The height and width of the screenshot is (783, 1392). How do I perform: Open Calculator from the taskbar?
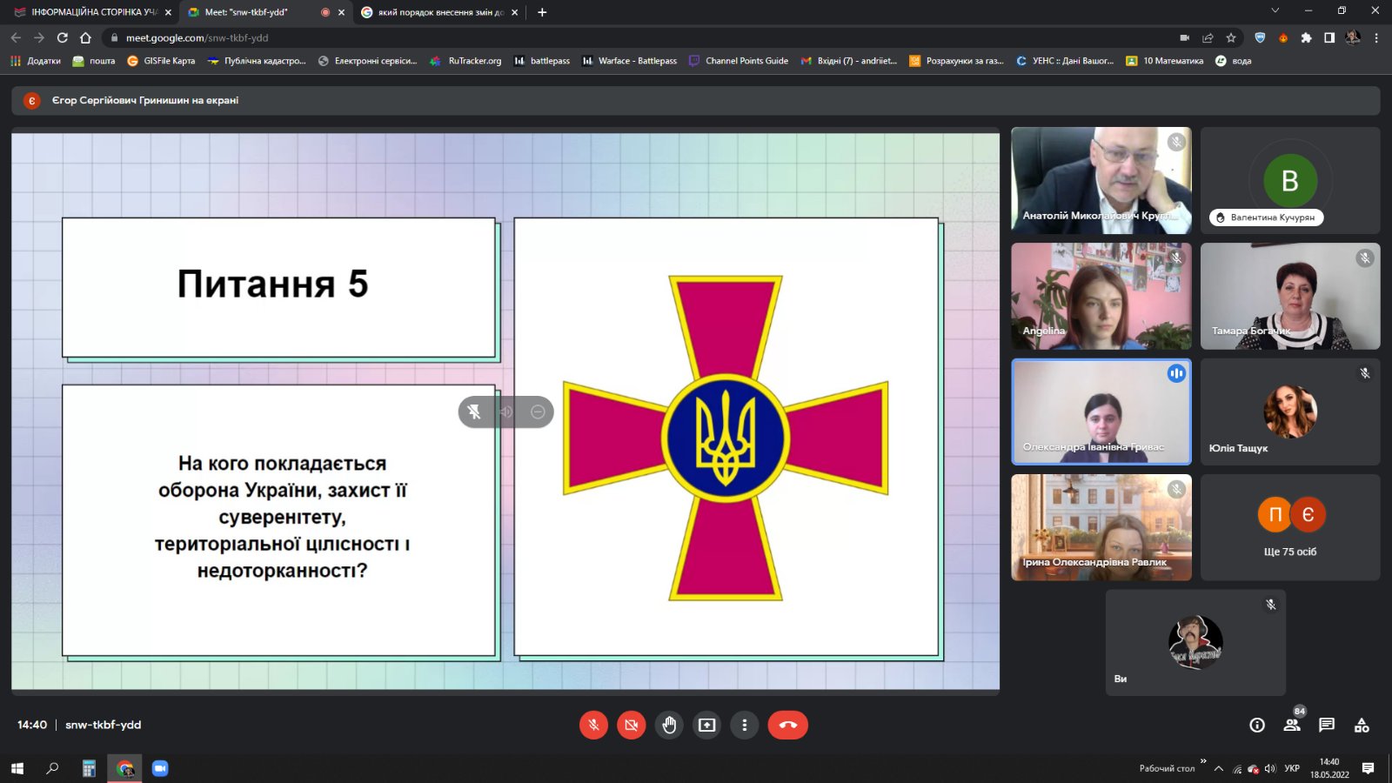pos(89,768)
